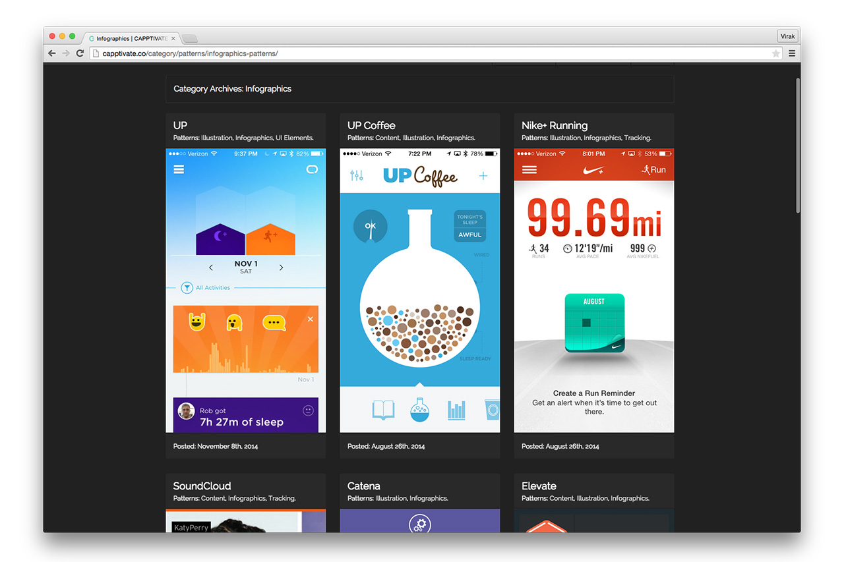This screenshot has width=844, height=562.
Task: Go back with the browser back arrow
Action: [52, 53]
